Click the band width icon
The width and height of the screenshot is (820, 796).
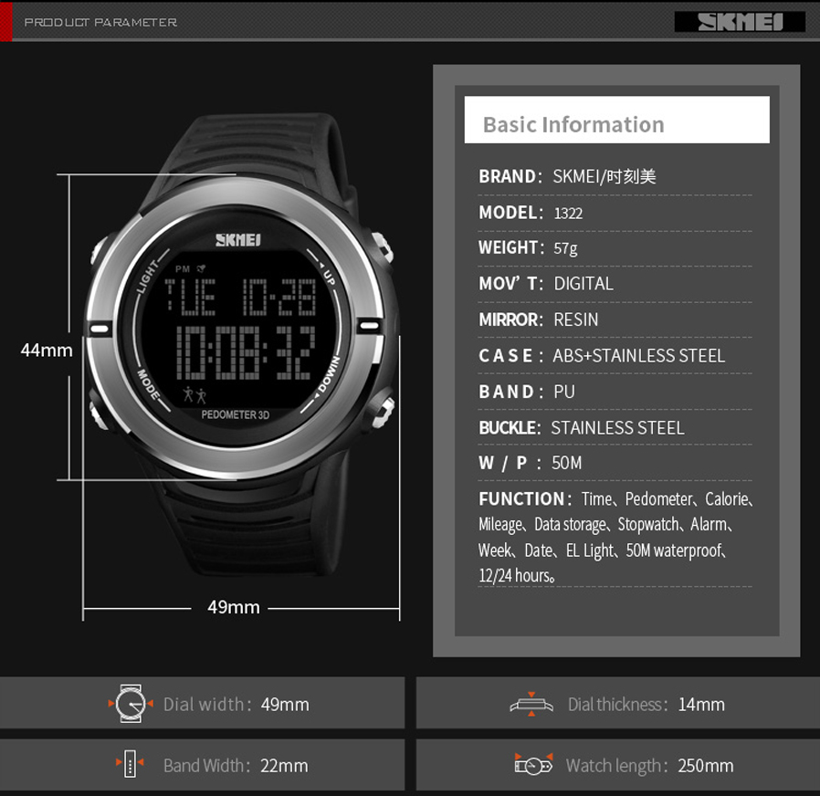[x=130, y=764]
